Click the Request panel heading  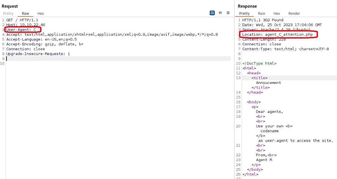[x=10, y=6]
